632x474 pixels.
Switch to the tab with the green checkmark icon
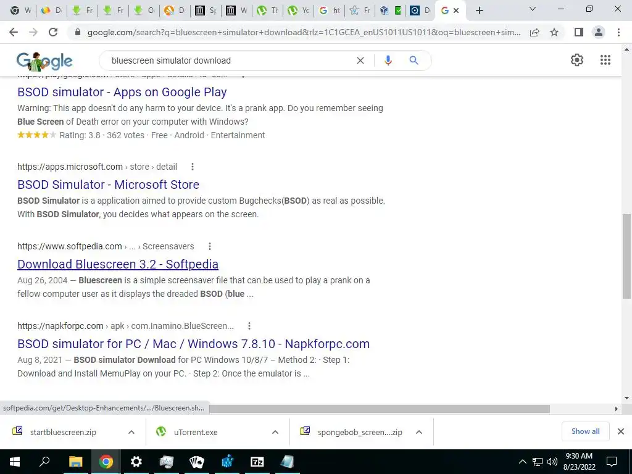[398, 10]
